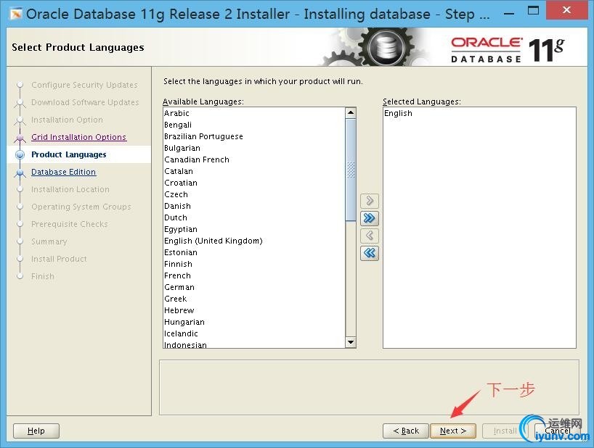The height and width of the screenshot is (448, 594).
Task: Choose French from Available Languages
Action: pos(254,275)
